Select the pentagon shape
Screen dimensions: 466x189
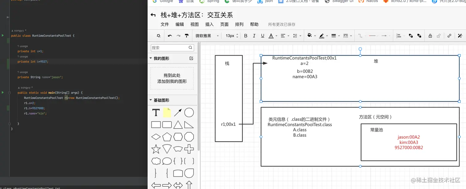tap(167, 137)
